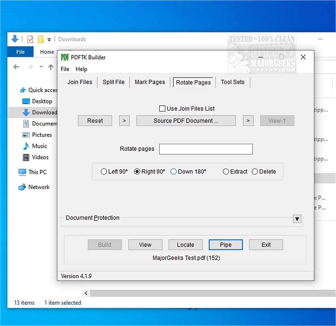
Task: Open the File tab in Explorer ribbon
Action: (20, 52)
